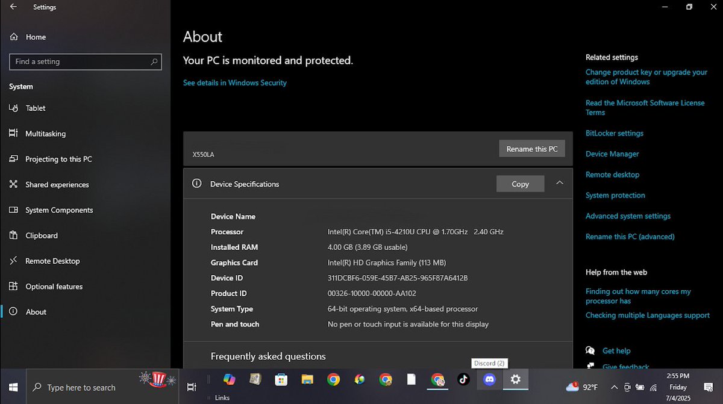The height and width of the screenshot is (404, 723).
Task: Open Device Manager link
Action: pyautogui.click(x=612, y=154)
